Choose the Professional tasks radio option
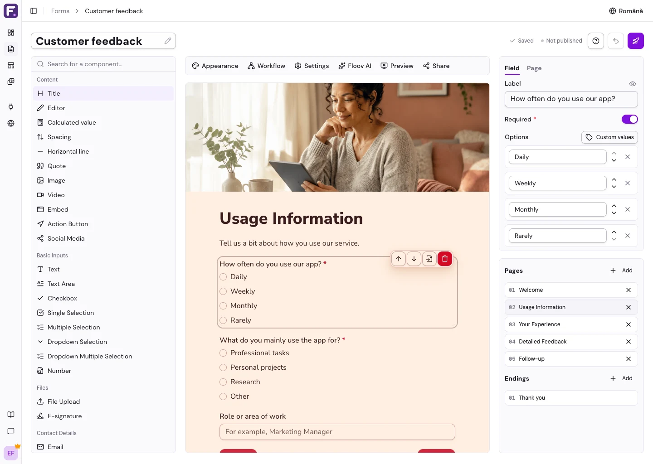Viewport: 653px width, 464px height. pyautogui.click(x=223, y=353)
